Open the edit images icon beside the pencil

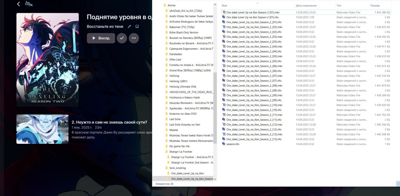pos(137,27)
